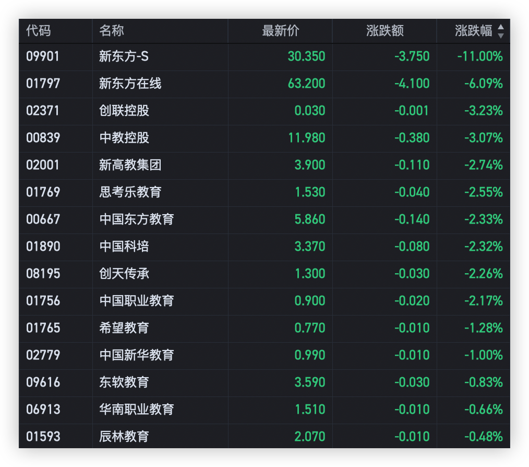Select stock code 01890
Viewport: 529px width, 467px height.
pos(43,247)
